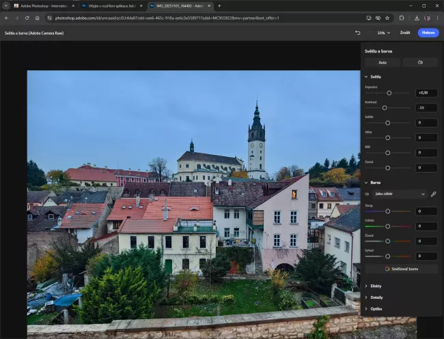Click the Bílé value field

coord(426,153)
